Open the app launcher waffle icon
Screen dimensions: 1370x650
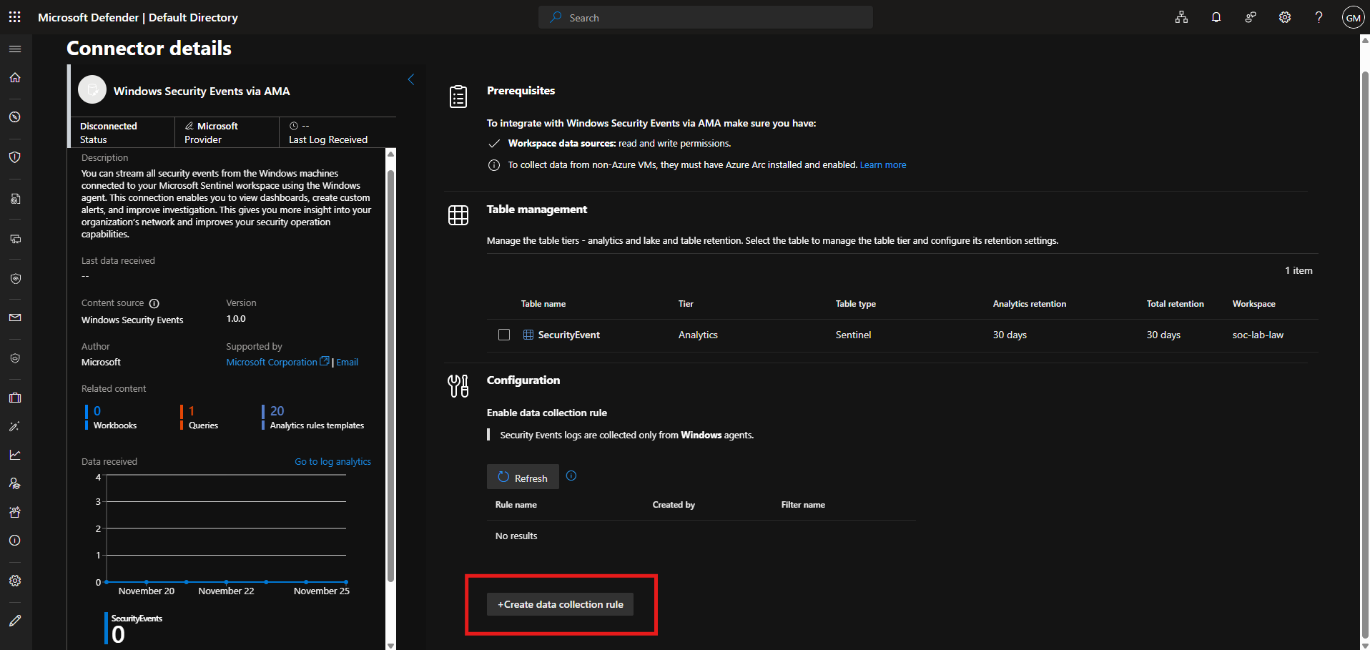point(14,17)
